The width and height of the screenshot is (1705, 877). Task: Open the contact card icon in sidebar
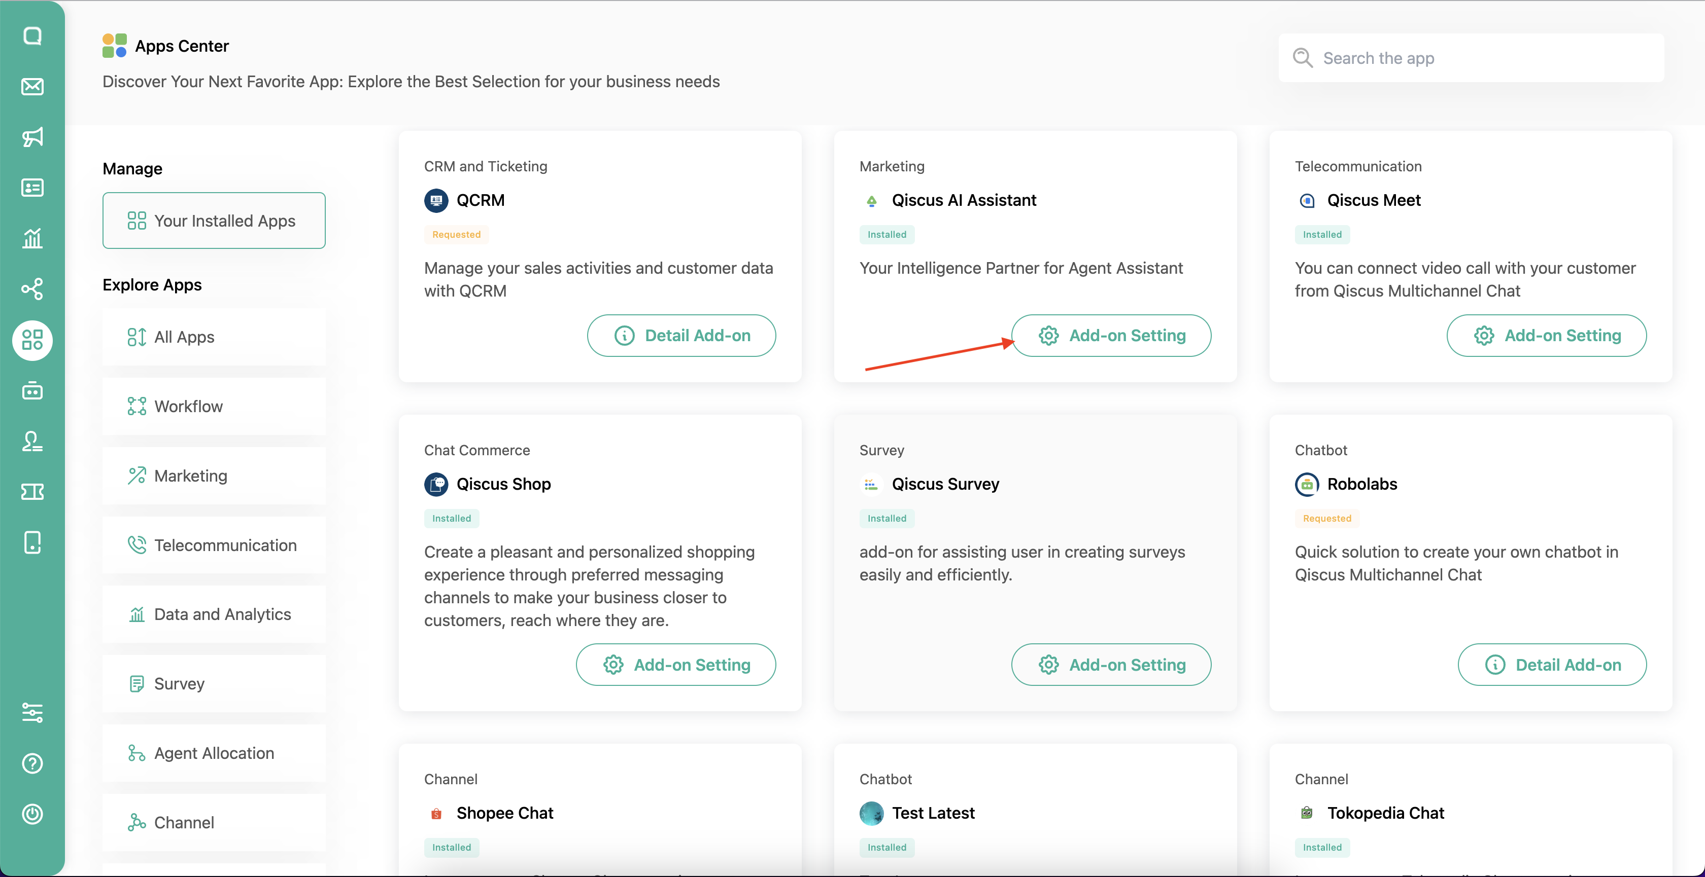click(x=32, y=188)
